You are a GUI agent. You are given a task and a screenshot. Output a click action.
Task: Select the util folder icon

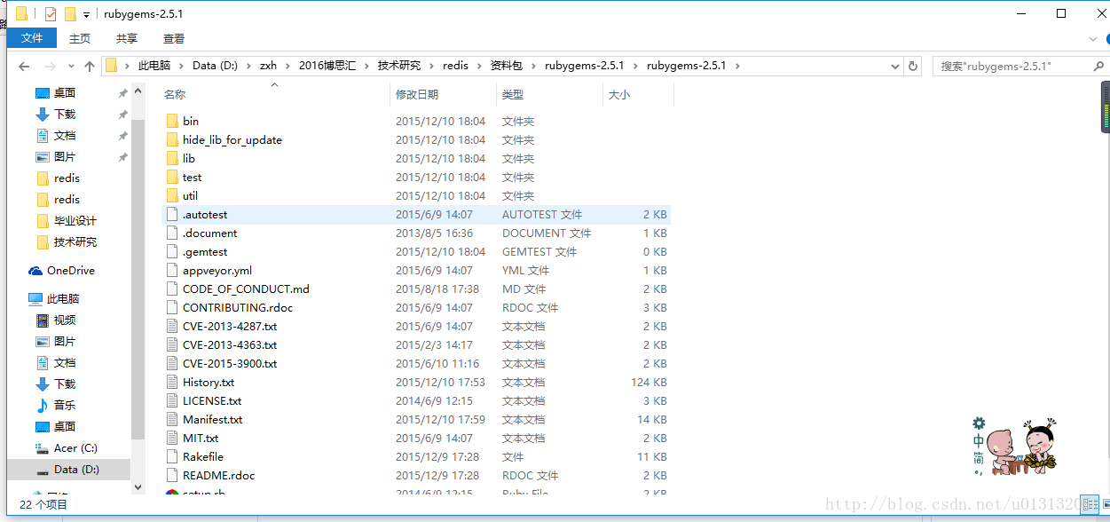pyautogui.click(x=172, y=195)
